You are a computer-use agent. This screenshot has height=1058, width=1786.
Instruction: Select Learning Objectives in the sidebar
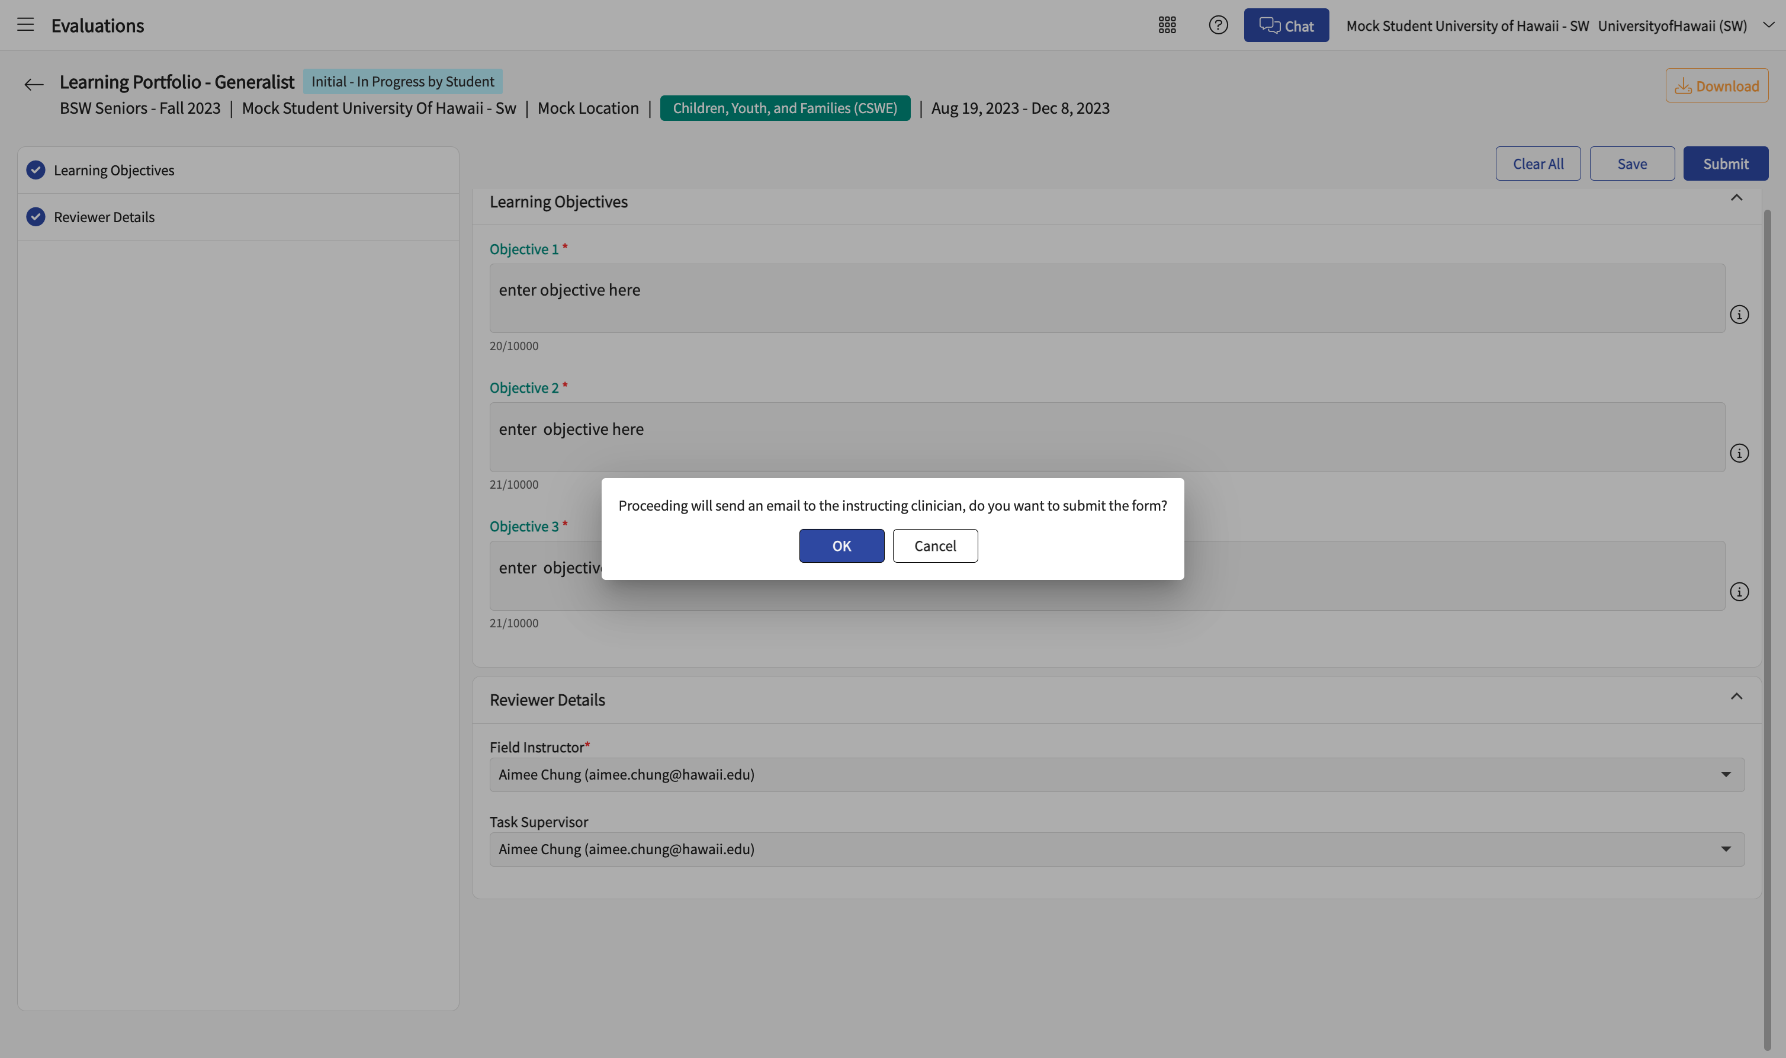(238, 171)
